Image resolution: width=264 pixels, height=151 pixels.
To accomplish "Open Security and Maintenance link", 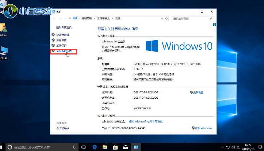I will [63, 128].
